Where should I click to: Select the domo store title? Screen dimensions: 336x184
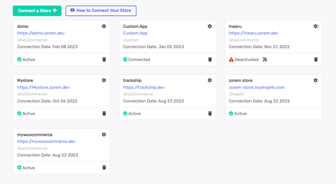pyautogui.click(x=23, y=26)
